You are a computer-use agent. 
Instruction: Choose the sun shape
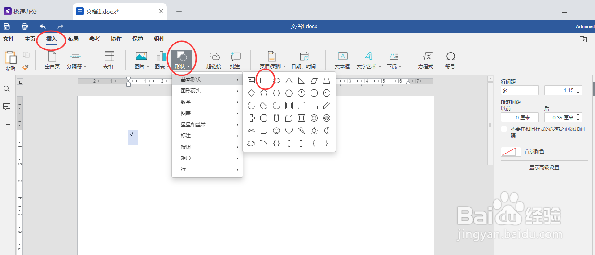(x=314, y=131)
